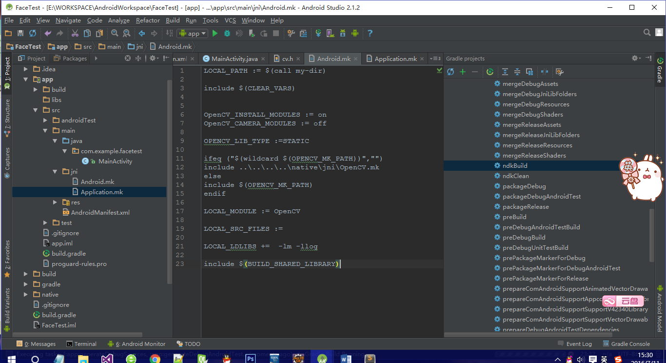Open Chrome from Windows taskbar

[155, 359]
